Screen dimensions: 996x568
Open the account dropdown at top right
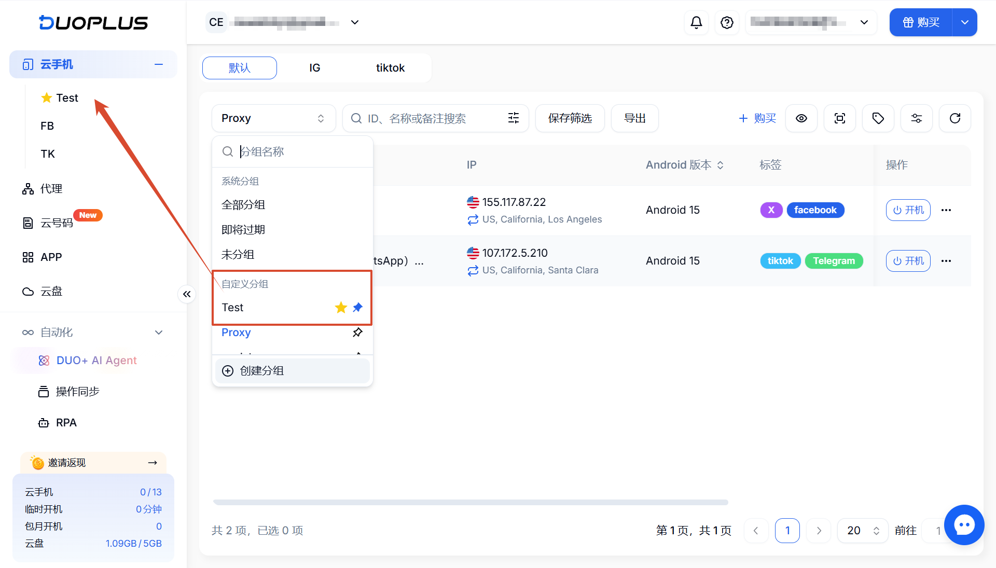pyautogui.click(x=811, y=22)
